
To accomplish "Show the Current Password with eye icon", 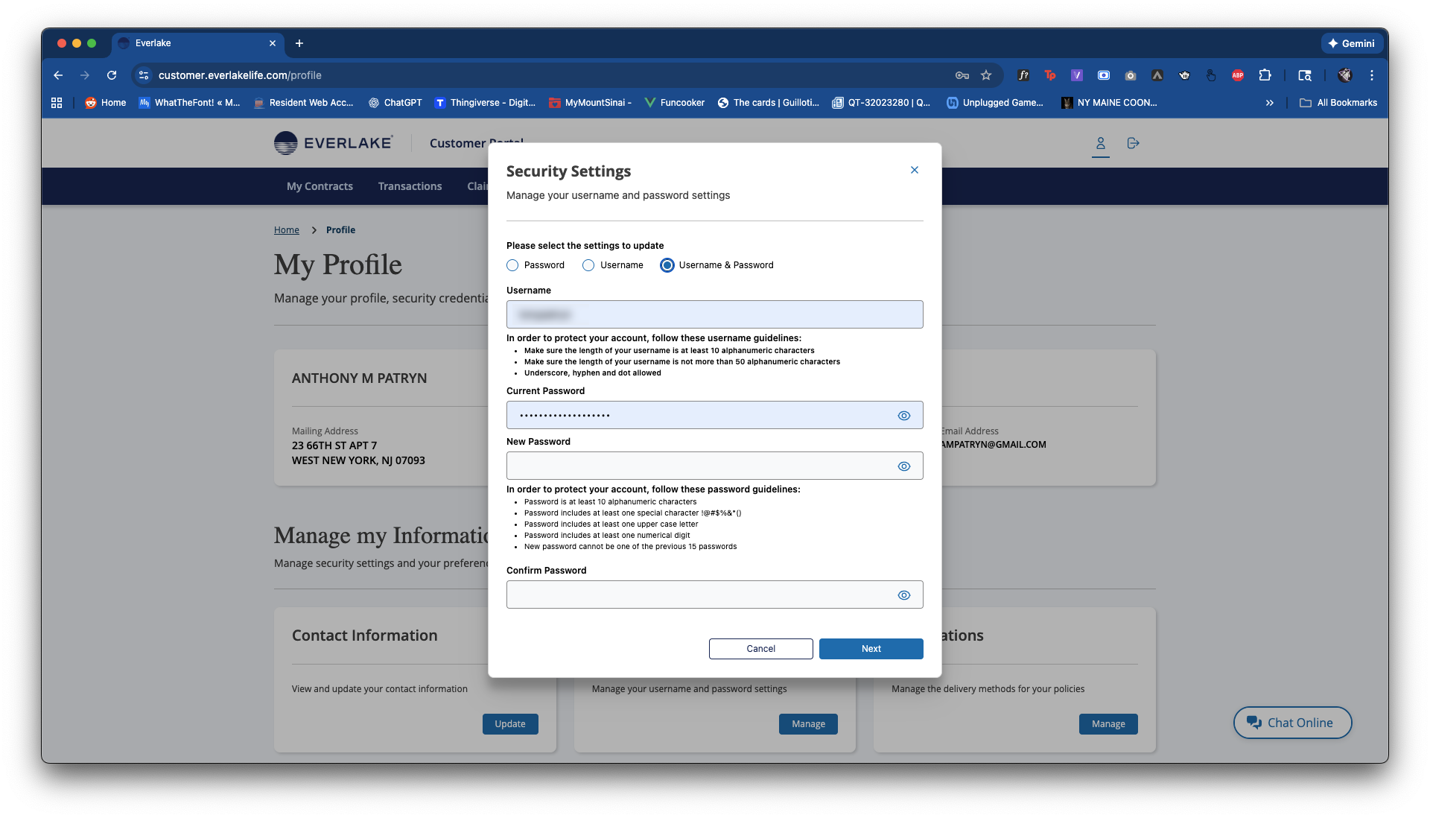I will [903, 416].
